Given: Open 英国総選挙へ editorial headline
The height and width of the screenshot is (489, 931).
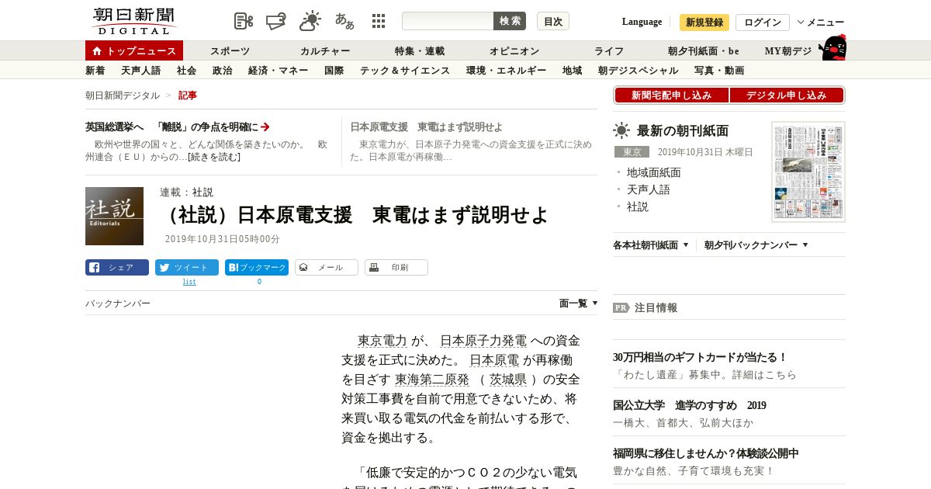Looking at the screenshot, I should tap(171, 127).
